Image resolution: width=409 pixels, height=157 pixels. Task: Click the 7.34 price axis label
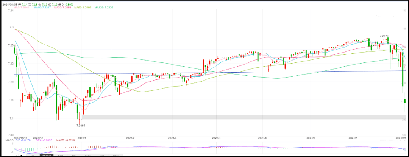(11, 11)
